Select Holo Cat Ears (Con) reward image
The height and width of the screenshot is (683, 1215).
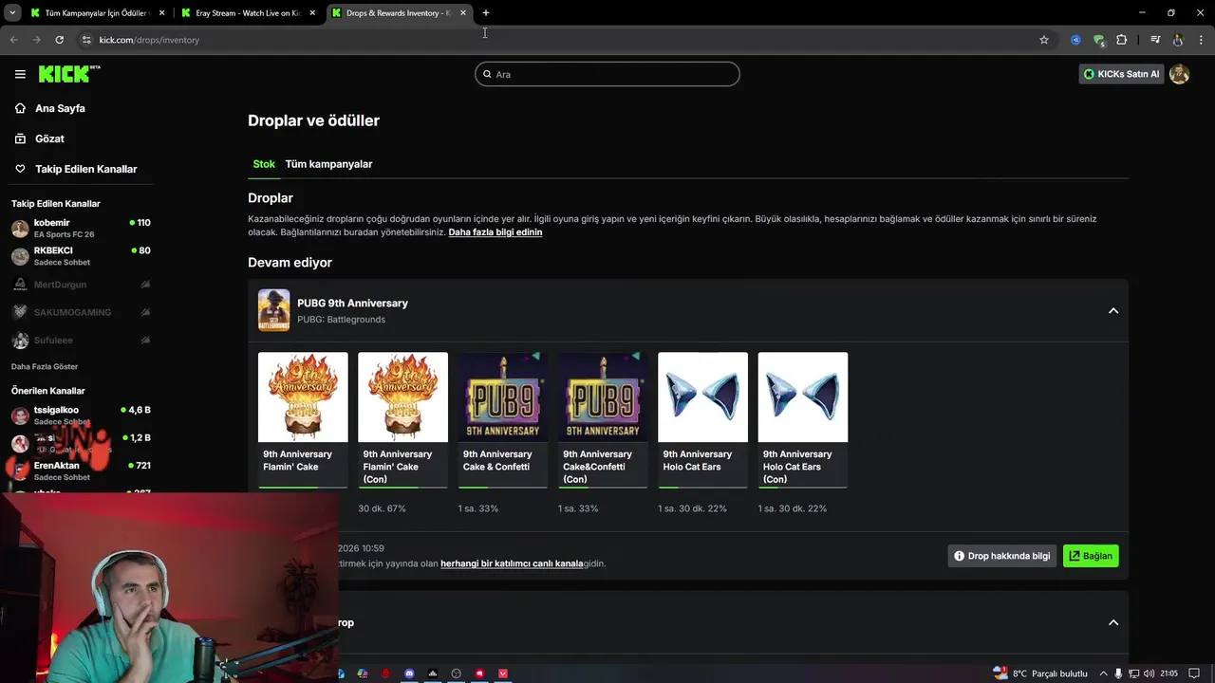(x=802, y=397)
